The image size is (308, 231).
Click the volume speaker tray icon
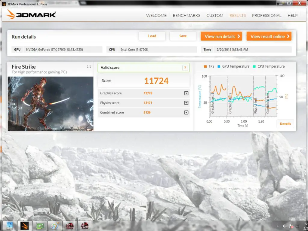(284, 226)
